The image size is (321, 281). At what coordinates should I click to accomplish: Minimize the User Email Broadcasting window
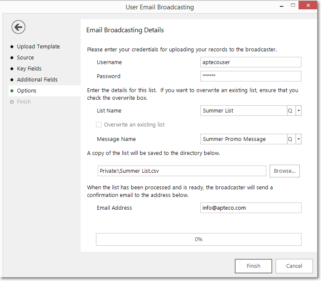click(x=282, y=6)
